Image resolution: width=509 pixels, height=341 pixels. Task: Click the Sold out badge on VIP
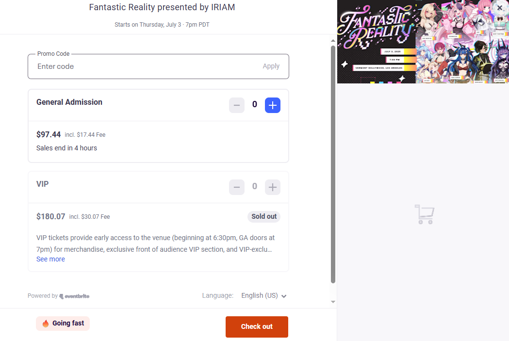tap(264, 216)
